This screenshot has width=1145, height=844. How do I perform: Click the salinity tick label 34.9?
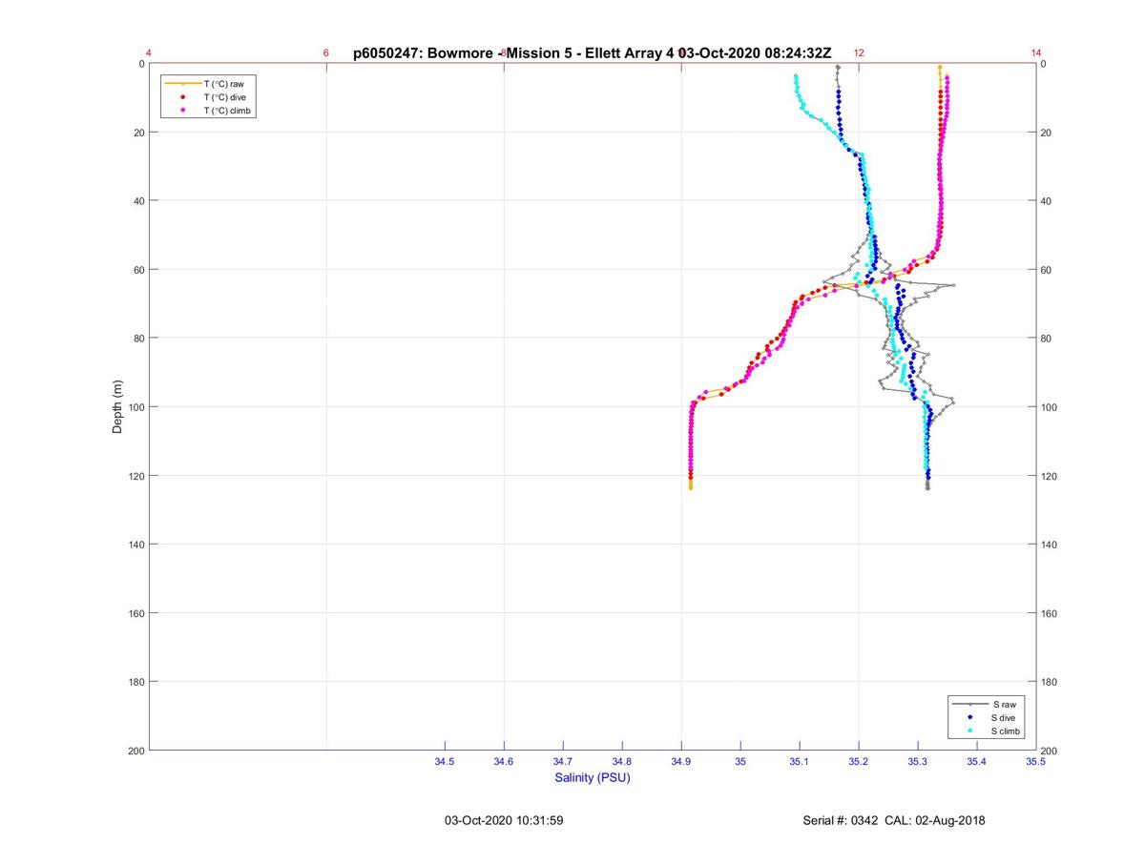[x=681, y=762]
